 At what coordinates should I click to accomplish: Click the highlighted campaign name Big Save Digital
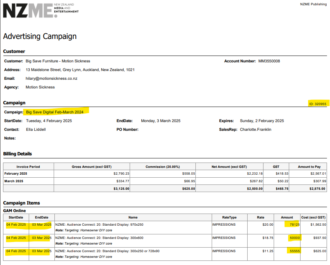click(x=55, y=112)
